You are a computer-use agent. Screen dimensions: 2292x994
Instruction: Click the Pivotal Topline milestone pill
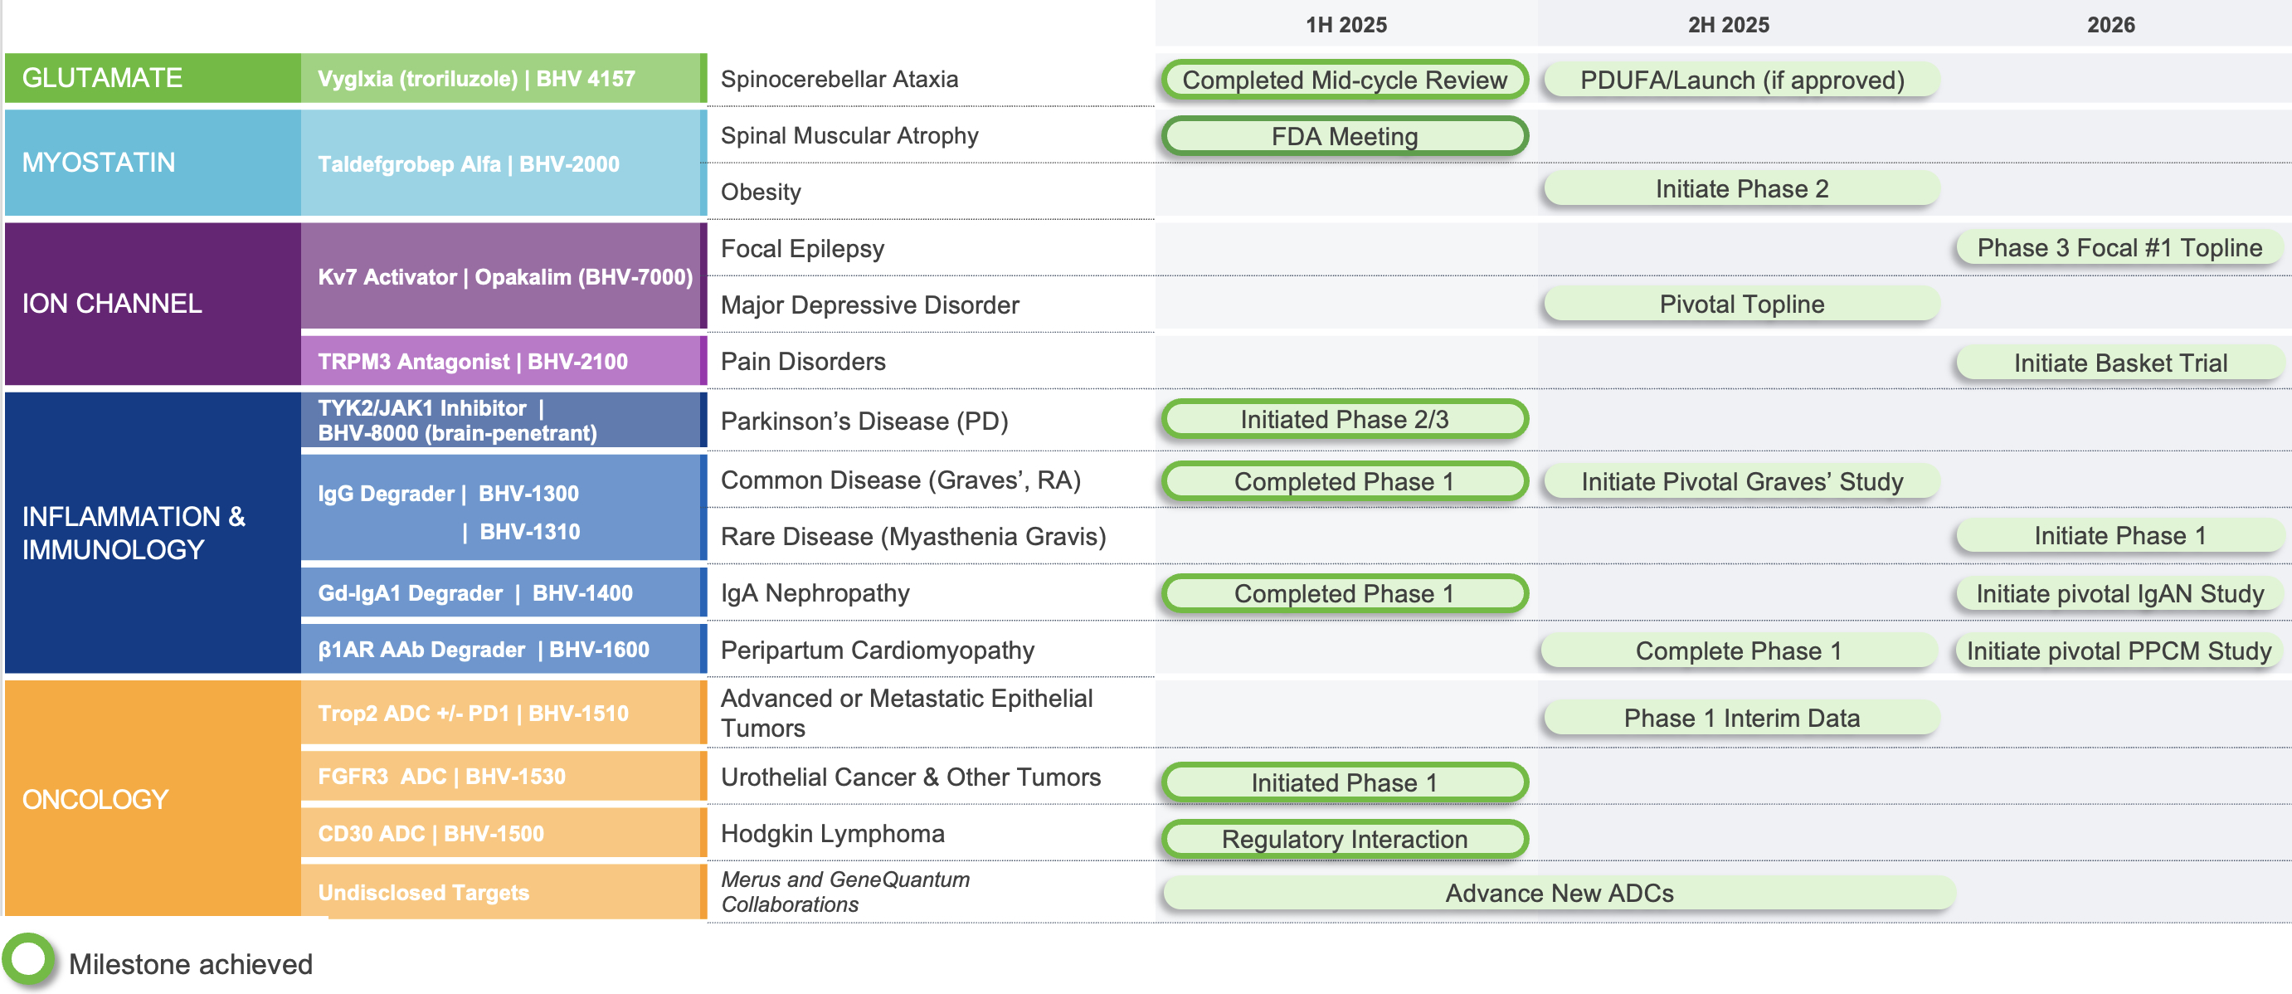(x=1741, y=305)
